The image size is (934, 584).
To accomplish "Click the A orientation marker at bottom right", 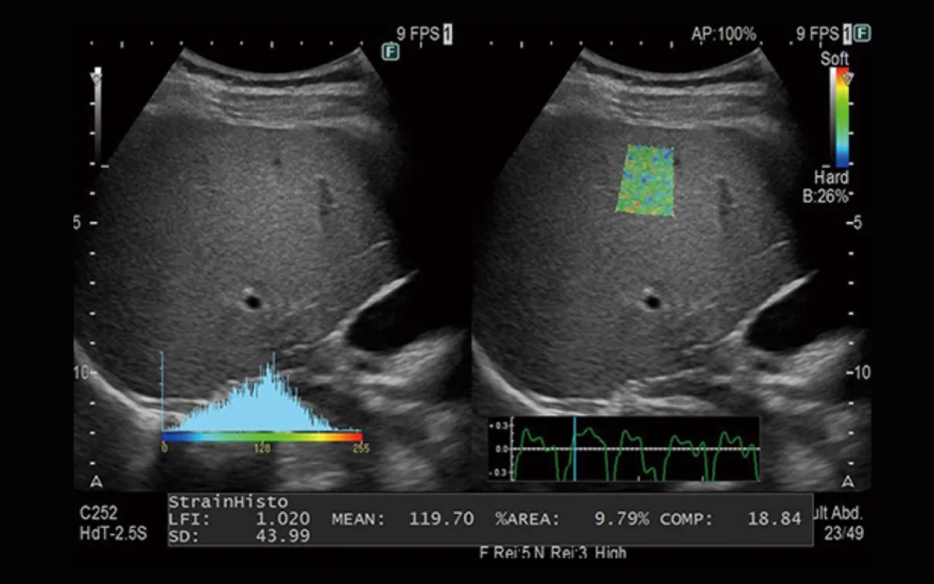I will pos(849,481).
